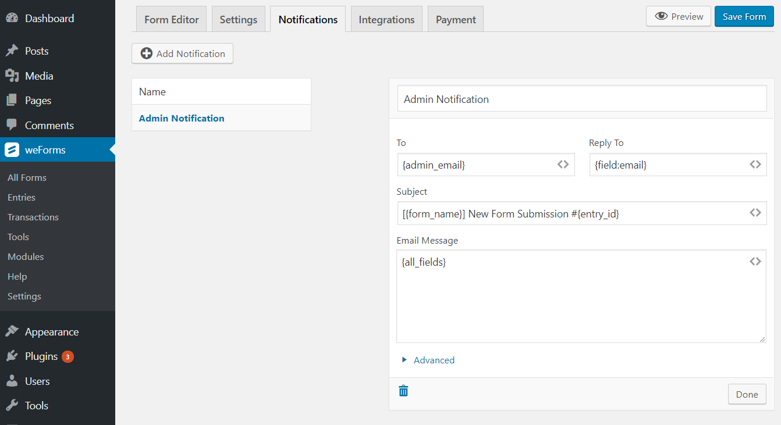The image size is (781, 425).
Task: Select the Notifications tab
Action: coord(308,19)
